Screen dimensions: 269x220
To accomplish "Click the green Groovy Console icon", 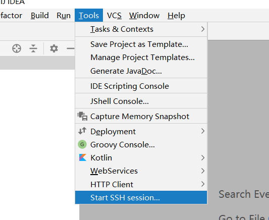I will [x=82, y=144].
